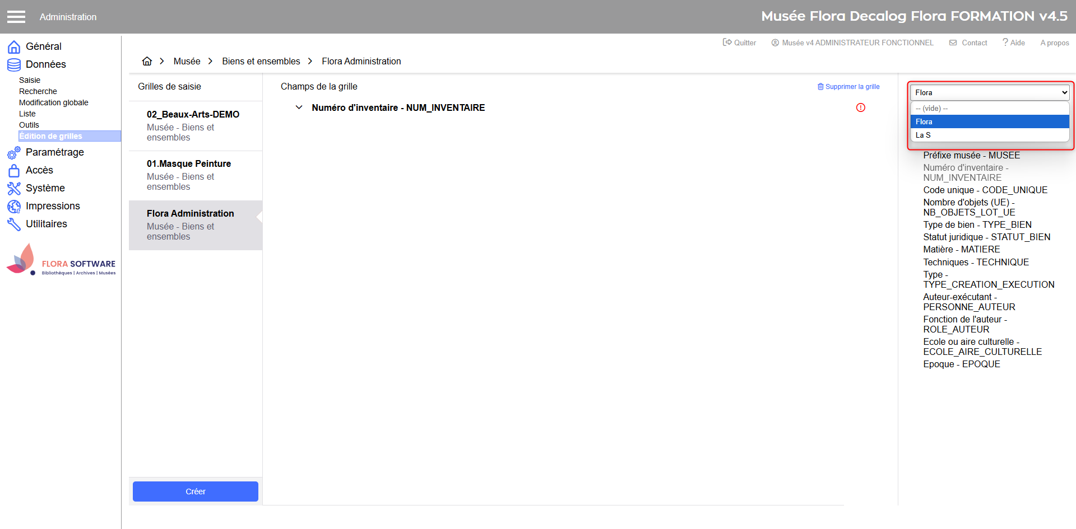Select the 'La S' dropdown option
Screen dimensions: 1076x529
coord(990,135)
